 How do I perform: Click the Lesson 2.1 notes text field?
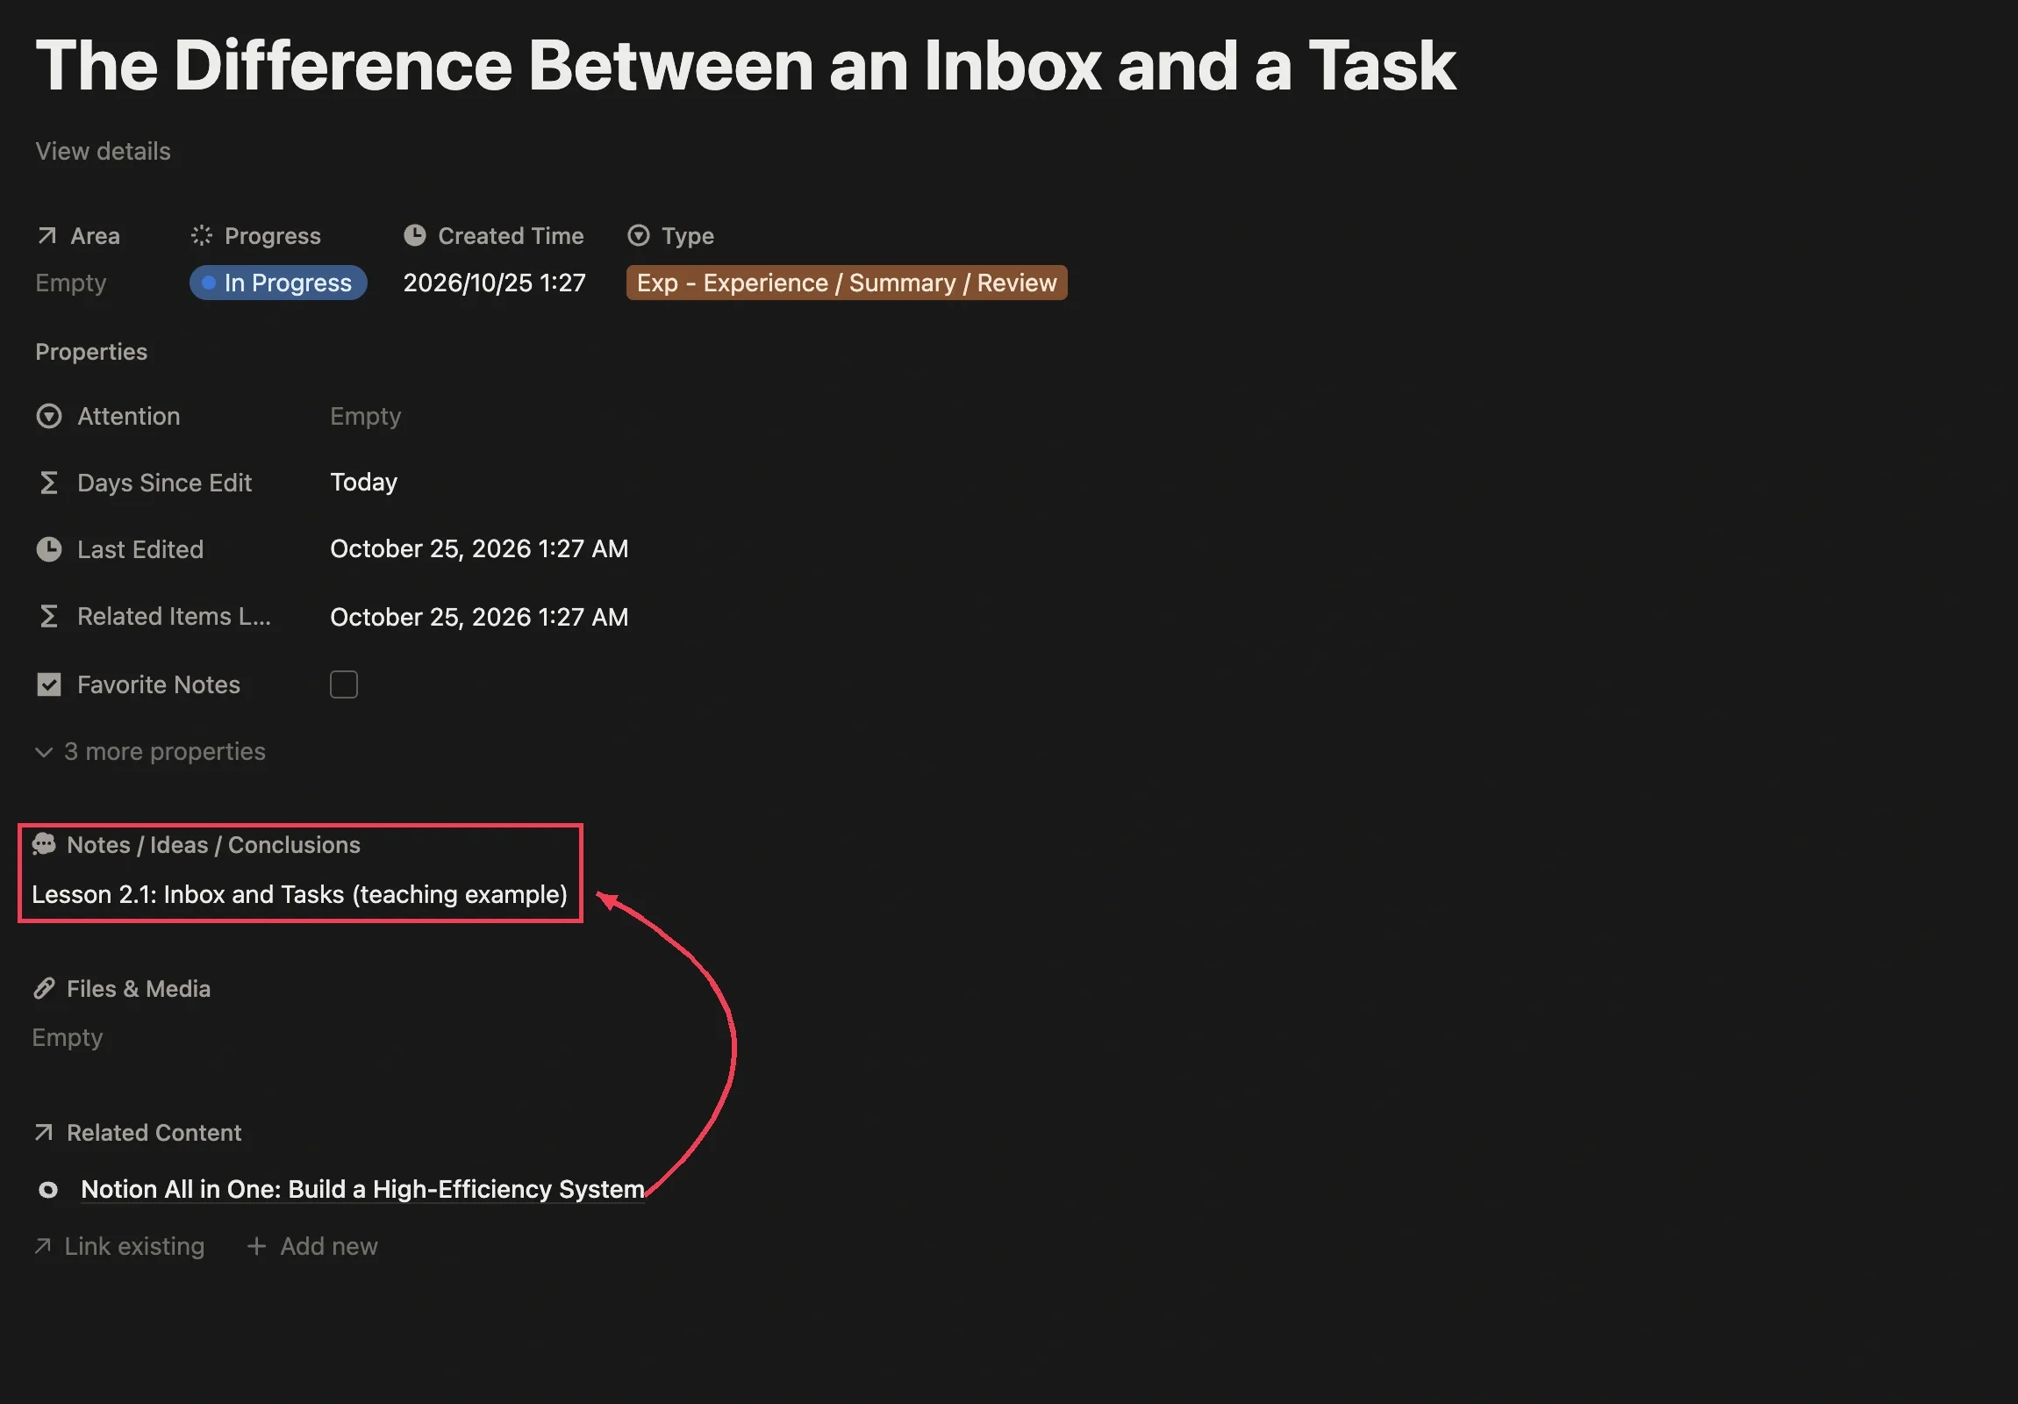(x=300, y=894)
